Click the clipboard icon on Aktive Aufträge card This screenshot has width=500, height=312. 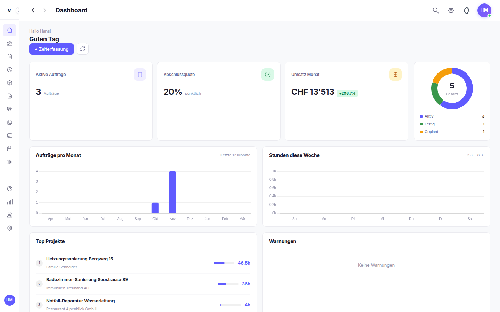(x=140, y=75)
